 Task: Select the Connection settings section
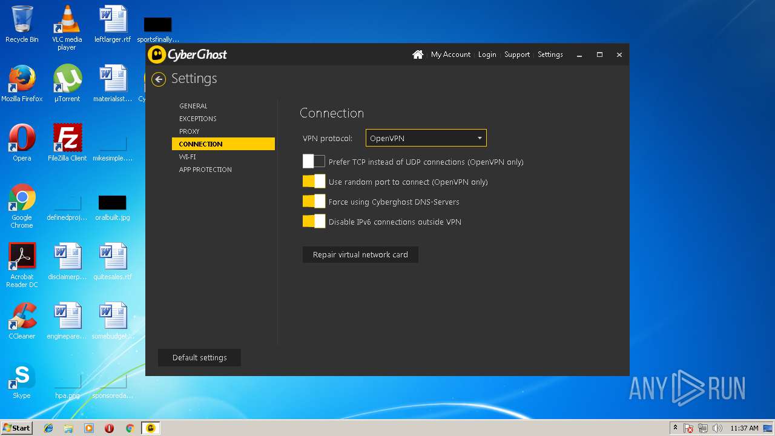(223, 144)
